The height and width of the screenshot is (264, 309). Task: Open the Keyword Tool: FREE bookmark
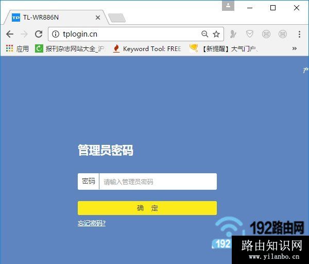(147, 48)
